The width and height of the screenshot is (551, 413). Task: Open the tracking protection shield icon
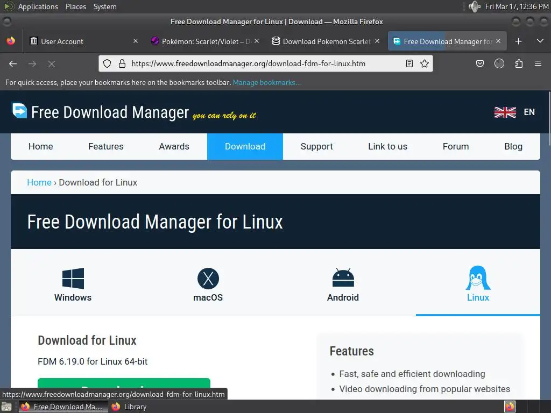pos(107,63)
